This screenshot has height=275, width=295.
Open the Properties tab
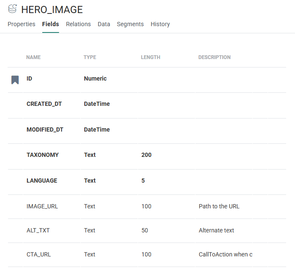click(22, 24)
